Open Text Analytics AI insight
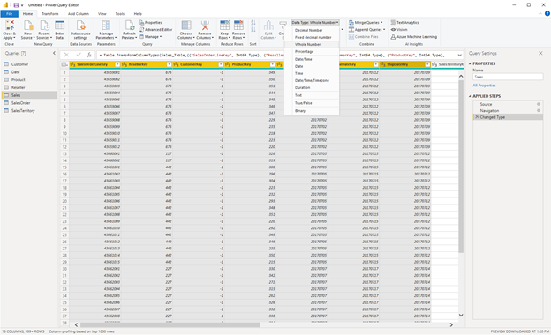 pyautogui.click(x=404, y=22)
